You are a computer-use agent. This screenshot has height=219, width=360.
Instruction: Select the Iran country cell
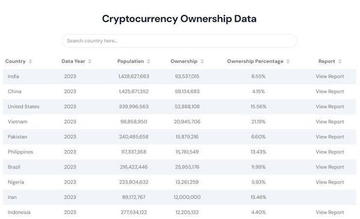click(x=12, y=197)
